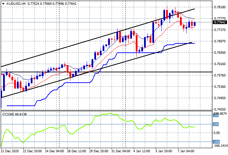
Task: Click the 0.74950 price axis label
Action: click(x=220, y=98)
